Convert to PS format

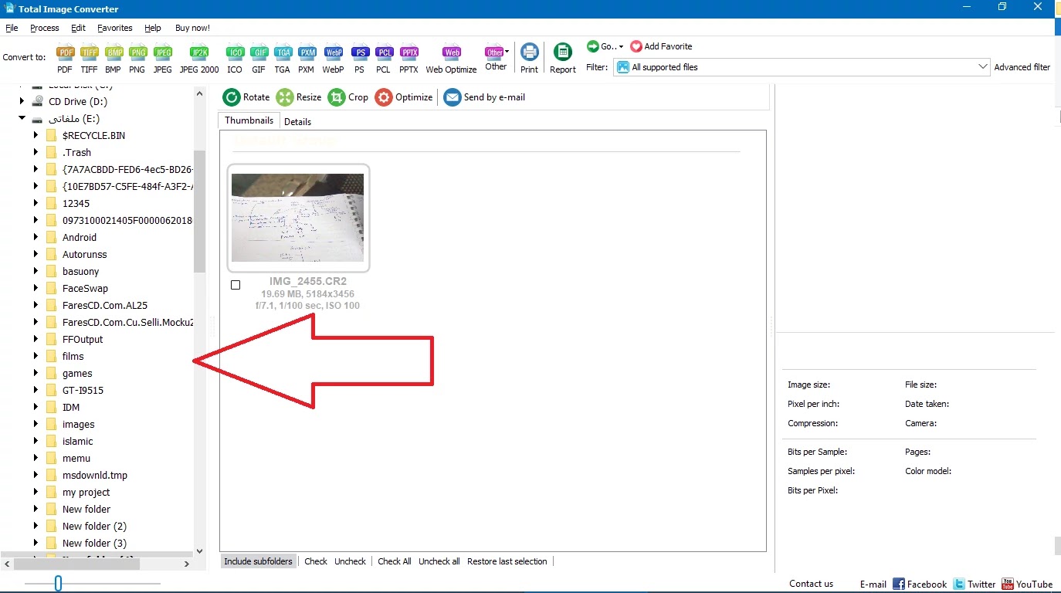[359, 59]
